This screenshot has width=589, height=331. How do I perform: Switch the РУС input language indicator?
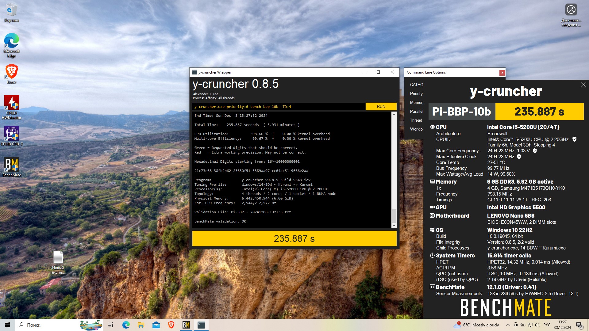tap(547, 325)
